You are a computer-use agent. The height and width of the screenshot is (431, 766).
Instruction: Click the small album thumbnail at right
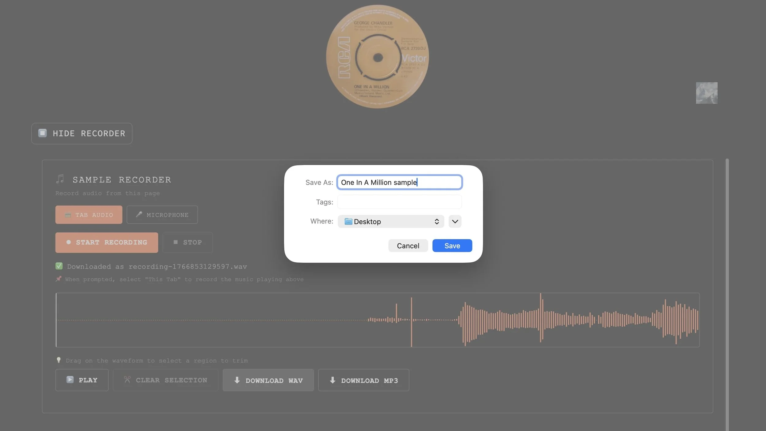(706, 93)
